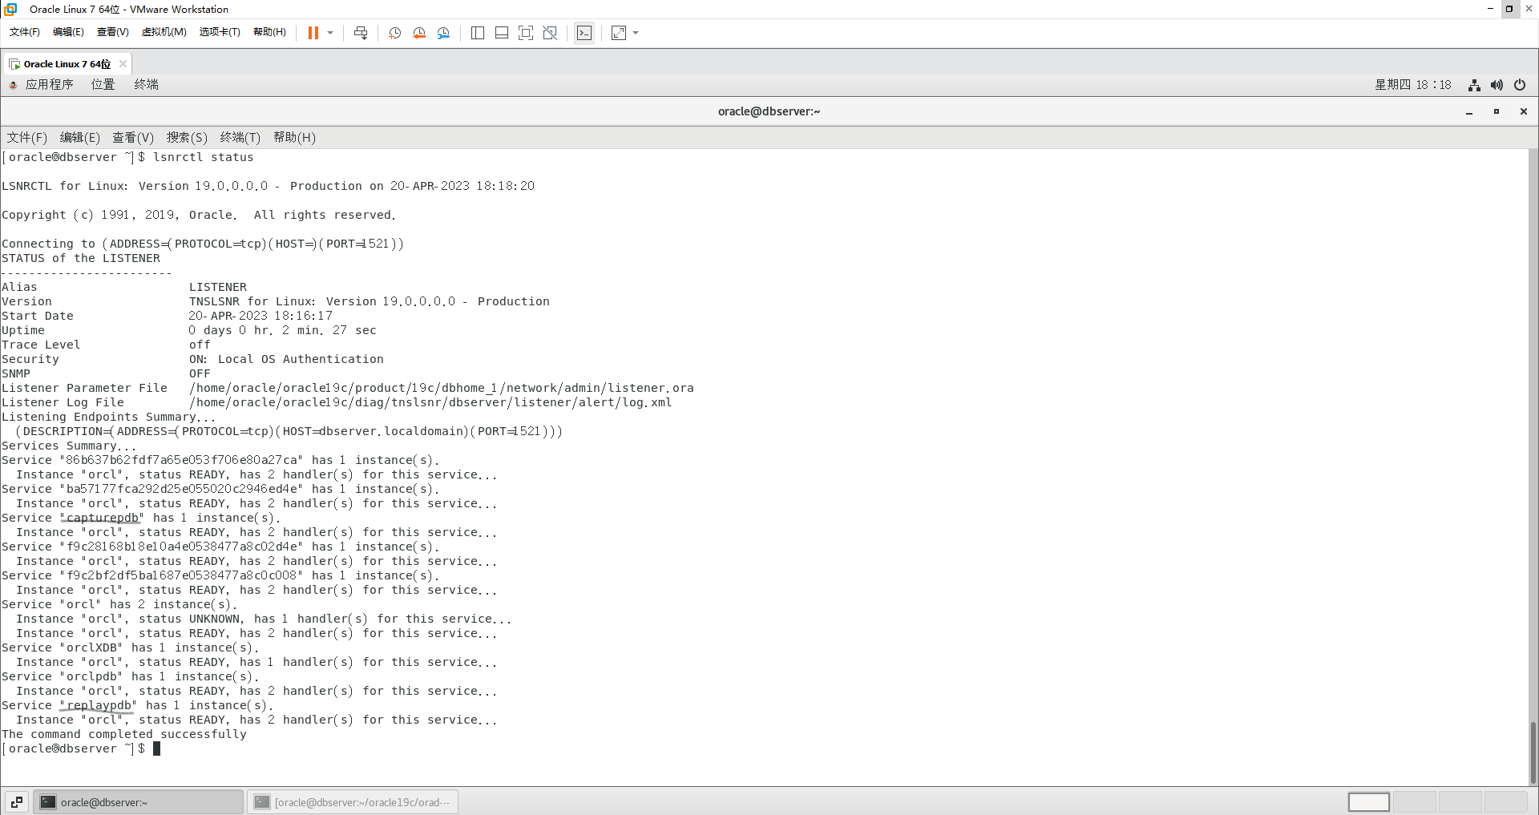Open terminal 文件(F) menu

tap(27, 138)
